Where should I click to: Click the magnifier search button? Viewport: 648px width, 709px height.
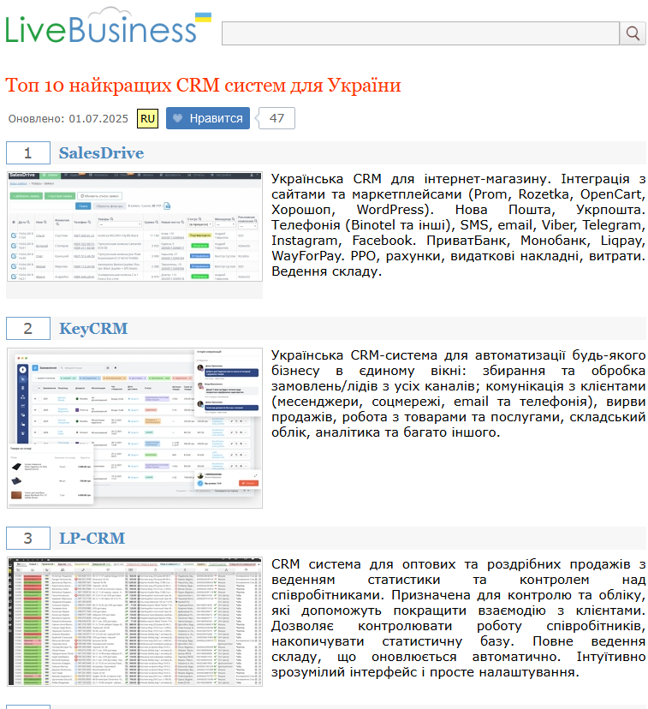tap(633, 33)
